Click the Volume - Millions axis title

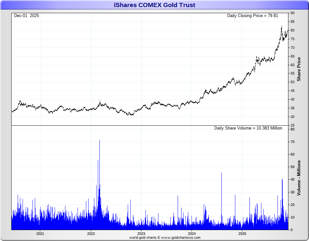point(299,178)
